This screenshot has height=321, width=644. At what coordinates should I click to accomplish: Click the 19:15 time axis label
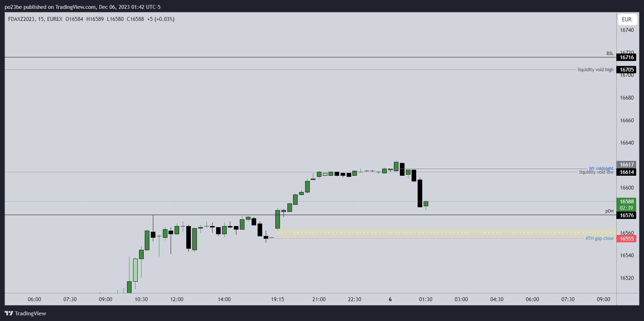tap(277, 299)
